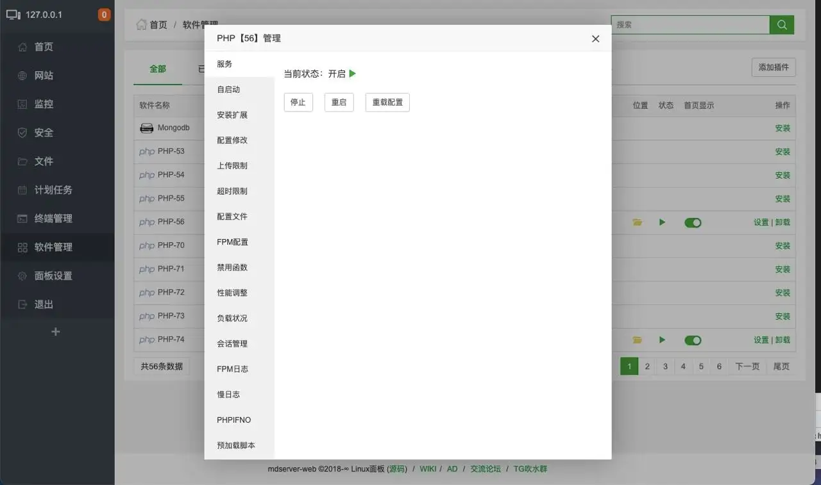821x485 pixels.
Task: Select the 全部 tab in software list
Action: [x=158, y=69]
